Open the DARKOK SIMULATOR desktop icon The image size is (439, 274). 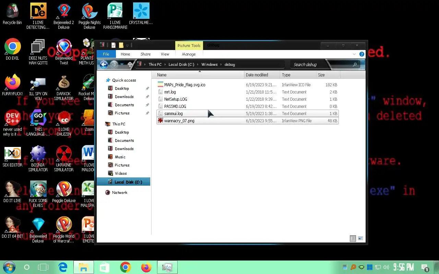[x=64, y=88]
